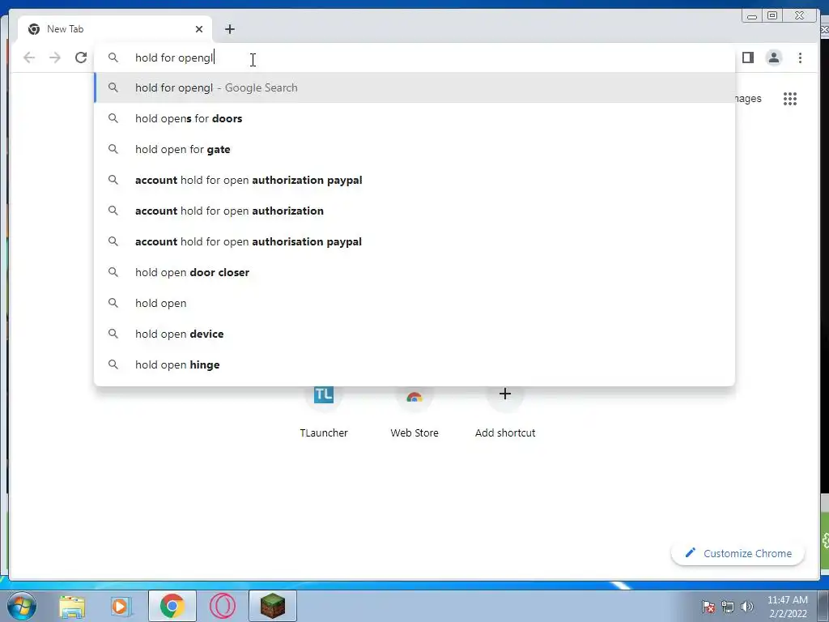Open the Images link
Screen dimensions: 829x622
(x=748, y=98)
